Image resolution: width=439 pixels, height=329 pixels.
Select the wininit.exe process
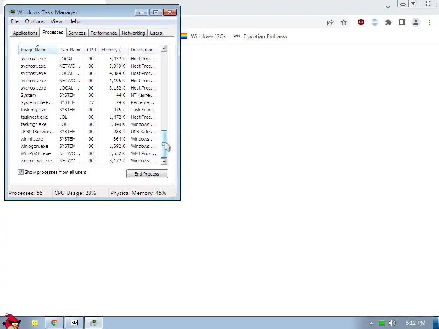click(89, 139)
